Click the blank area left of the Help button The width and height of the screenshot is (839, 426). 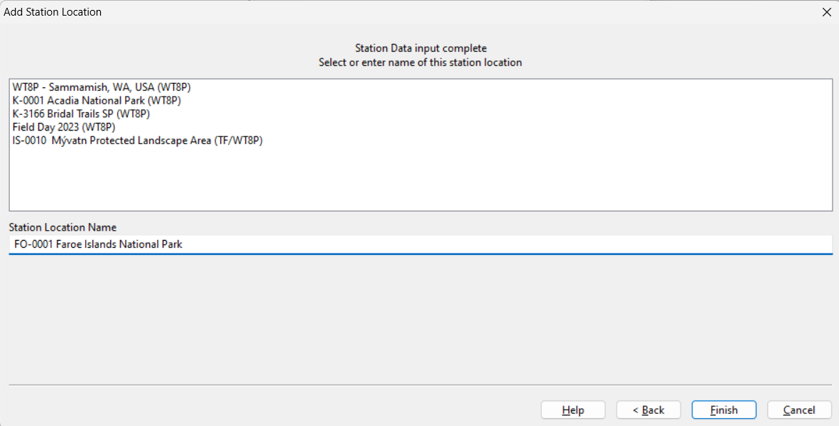click(284, 410)
